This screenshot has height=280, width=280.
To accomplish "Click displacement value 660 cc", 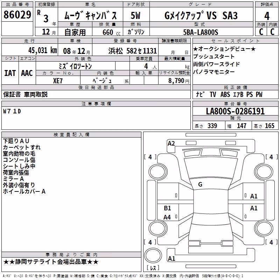I will pos(111,32).
